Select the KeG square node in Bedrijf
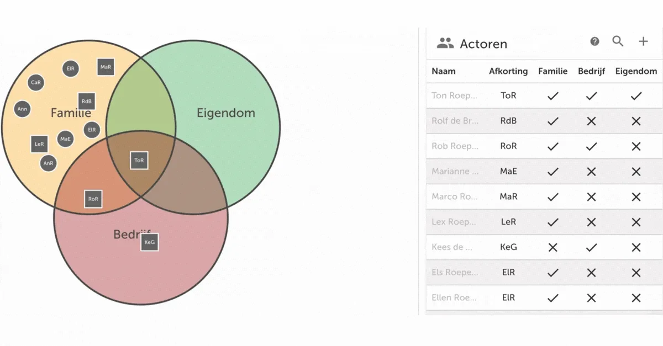 click(149, 242)
